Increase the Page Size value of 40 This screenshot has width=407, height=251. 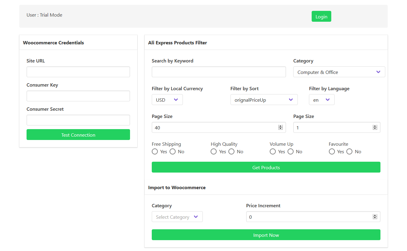pyautogui.click(x=281, y=126)
